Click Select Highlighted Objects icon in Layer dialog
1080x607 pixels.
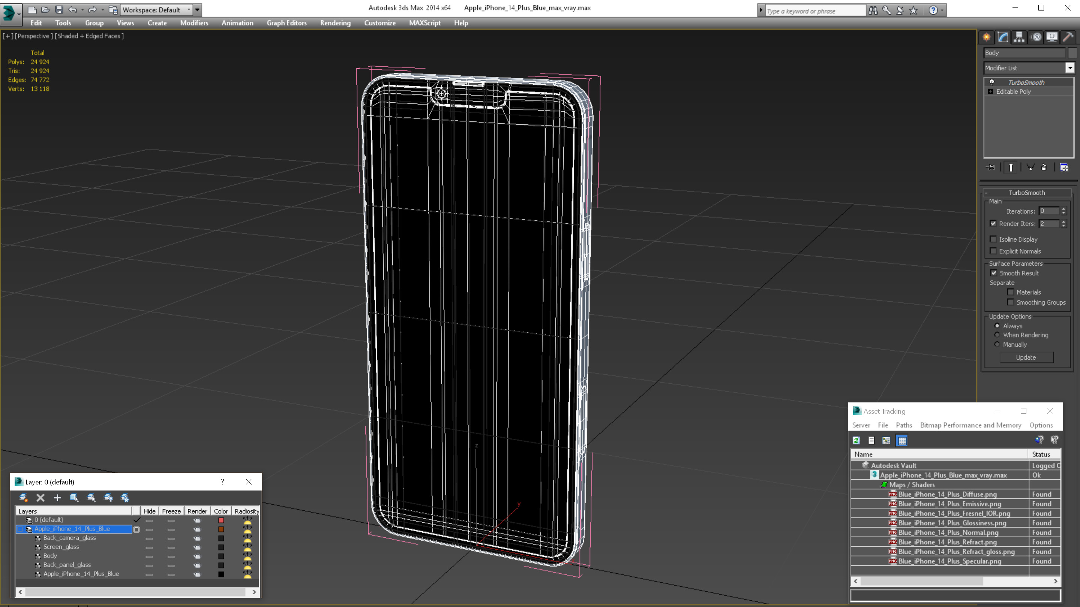(74, 498)
